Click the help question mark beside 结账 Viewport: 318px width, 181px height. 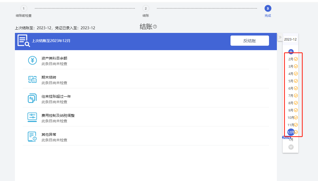point(155,27)
